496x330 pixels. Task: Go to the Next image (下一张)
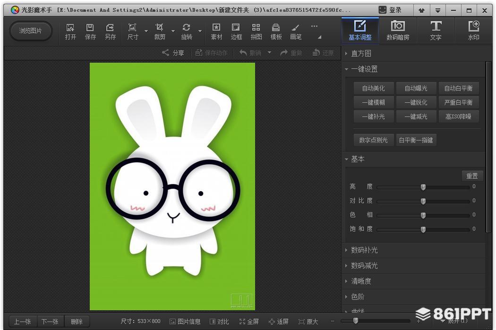tap(50, 322)
